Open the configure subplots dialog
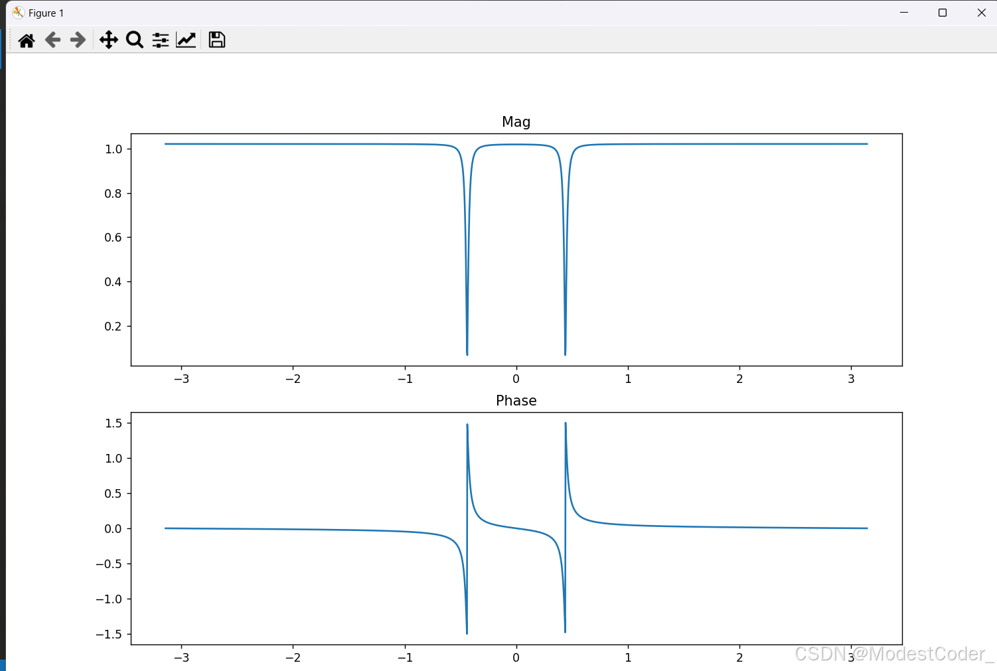The height and width of the screenshot is (671, 997). click(x=161, y=40)
